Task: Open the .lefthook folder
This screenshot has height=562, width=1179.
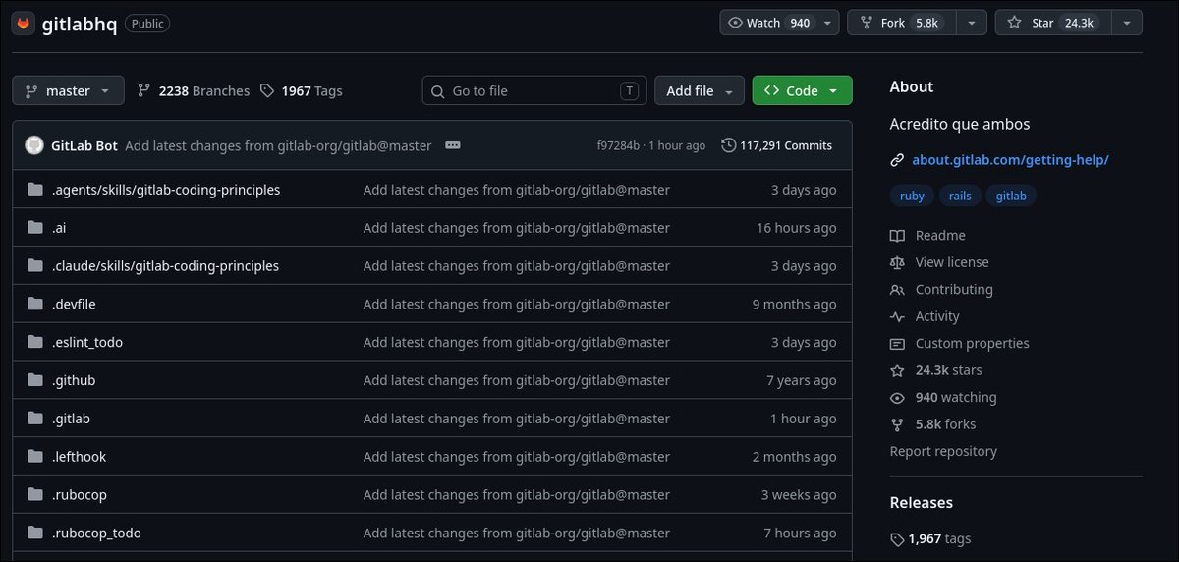Action: 79,457
